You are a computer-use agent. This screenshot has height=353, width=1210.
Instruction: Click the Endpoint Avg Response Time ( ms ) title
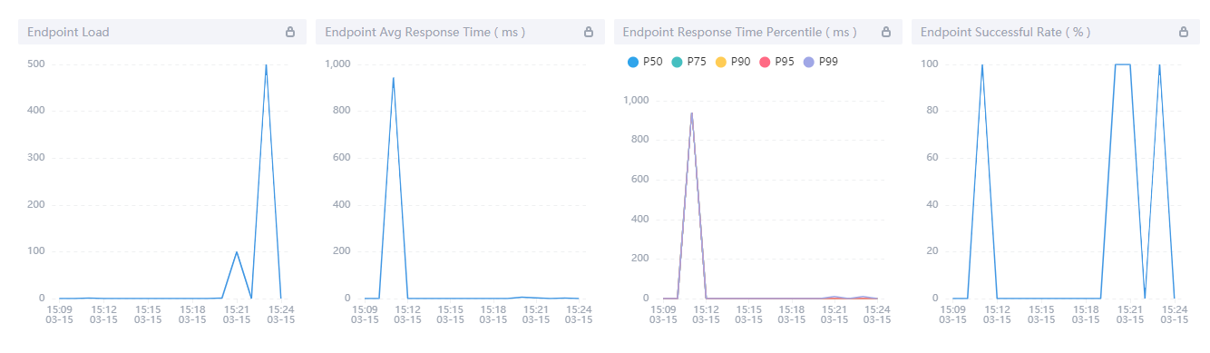click(425, 32)
